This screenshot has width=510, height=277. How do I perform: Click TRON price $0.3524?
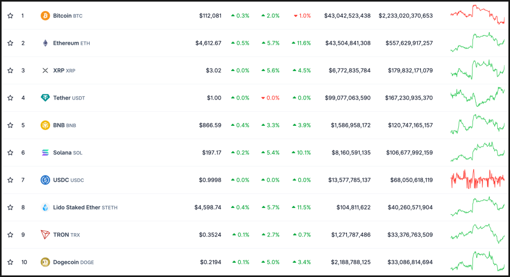(x=210, y=234)
